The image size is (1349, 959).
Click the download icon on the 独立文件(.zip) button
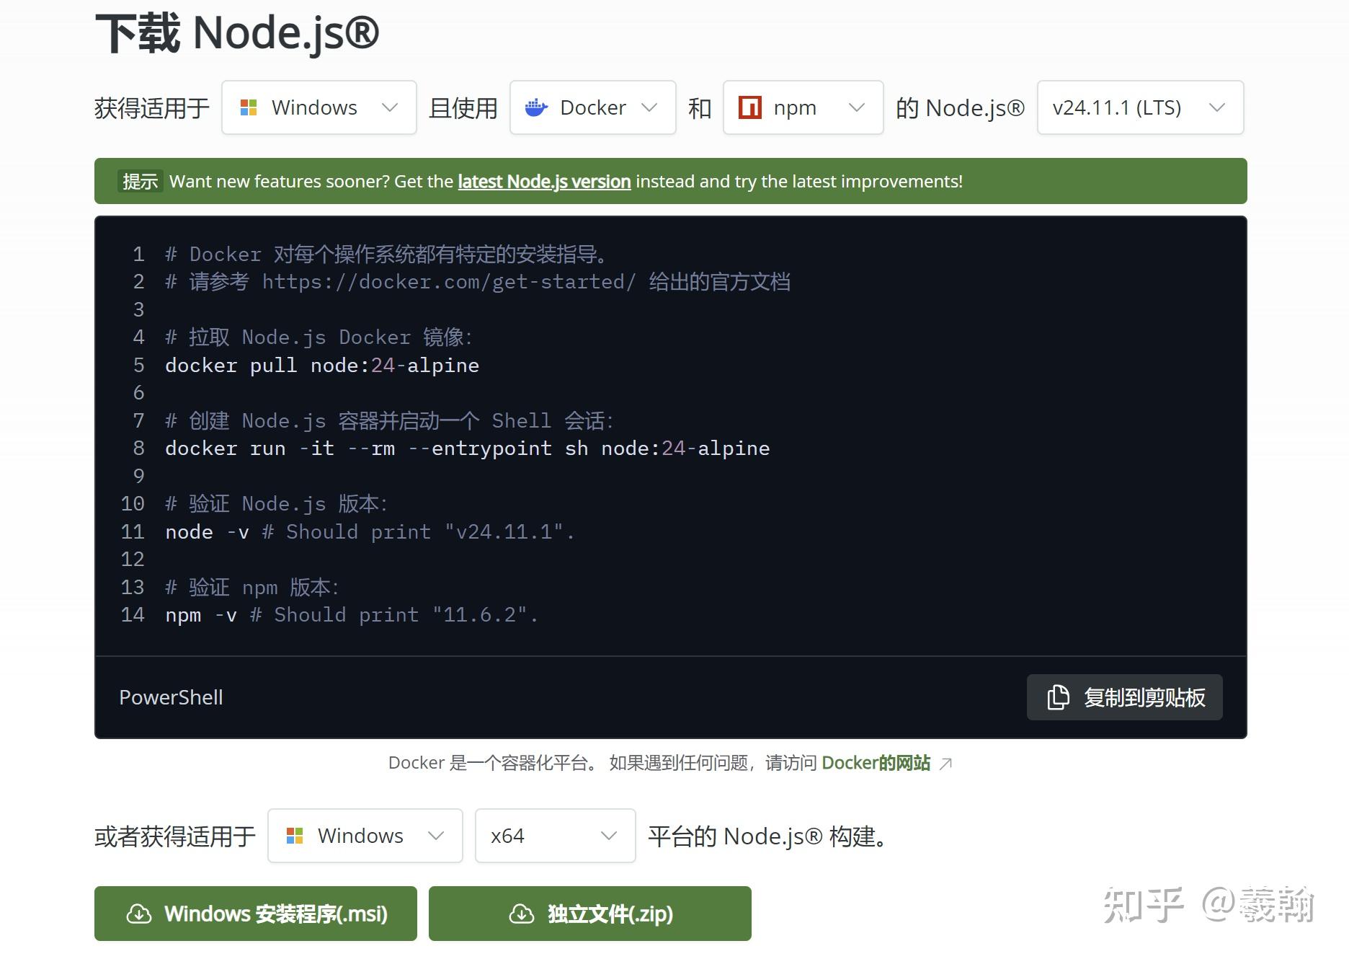[x=521, y=914]
